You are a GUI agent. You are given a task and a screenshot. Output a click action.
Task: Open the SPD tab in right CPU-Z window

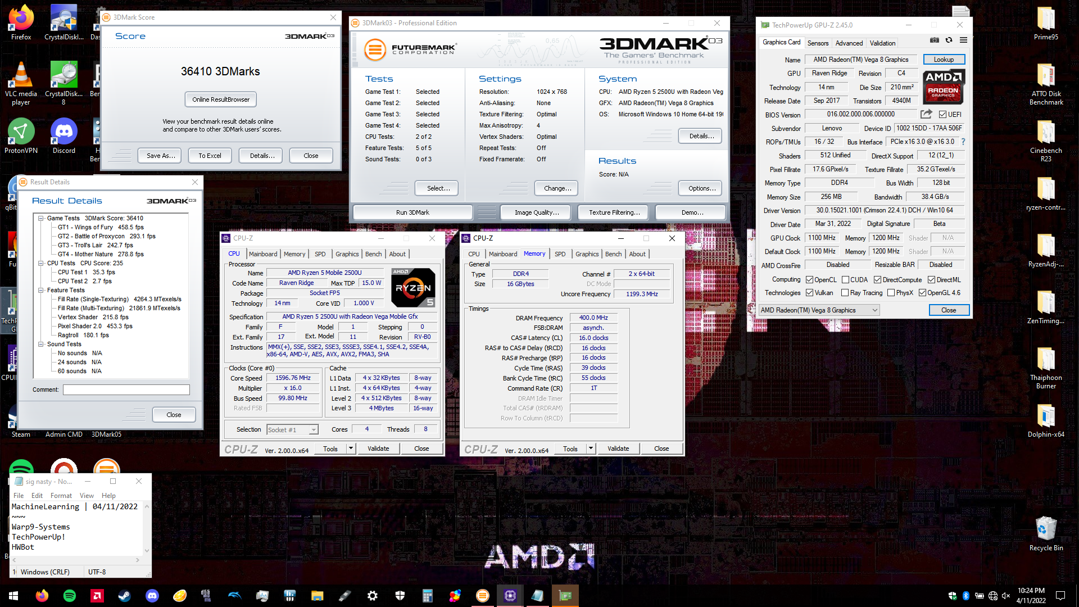(x=560, y=254)
